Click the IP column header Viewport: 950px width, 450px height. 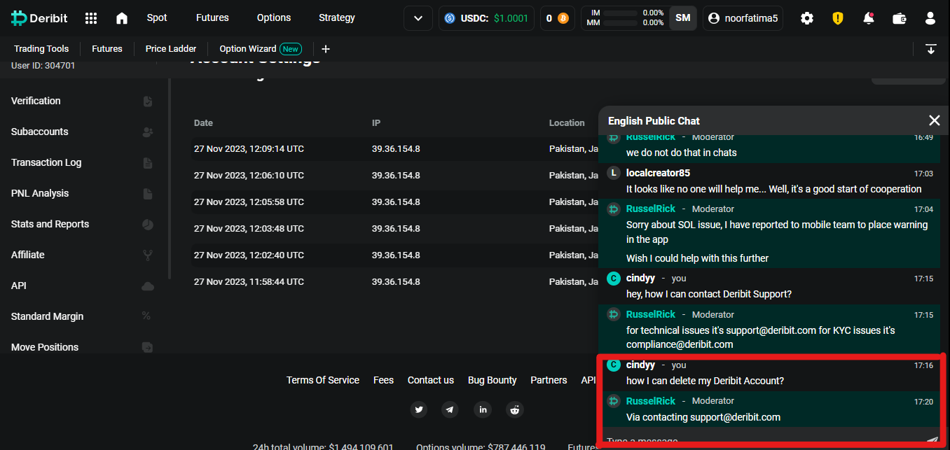pos(376,123)
